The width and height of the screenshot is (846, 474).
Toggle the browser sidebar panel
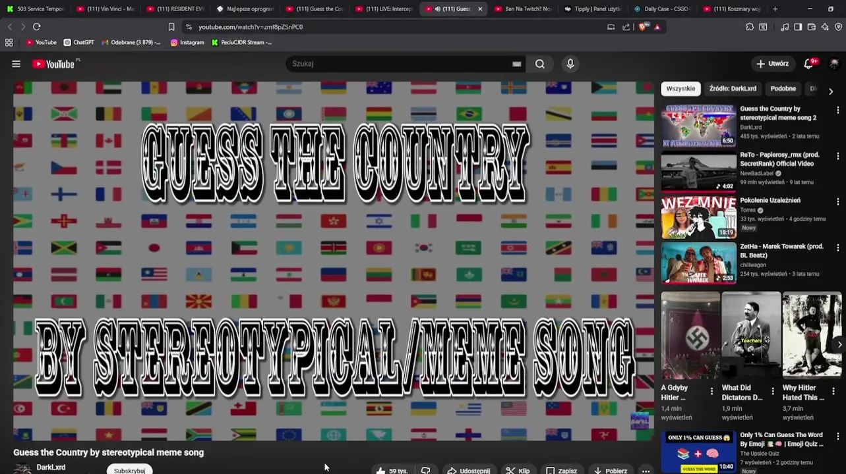coord(798,27)
